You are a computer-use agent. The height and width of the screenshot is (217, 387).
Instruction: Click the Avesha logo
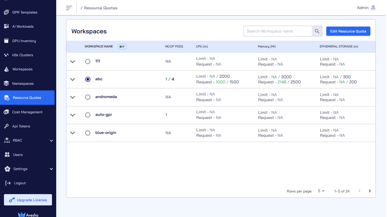[28, 214]
